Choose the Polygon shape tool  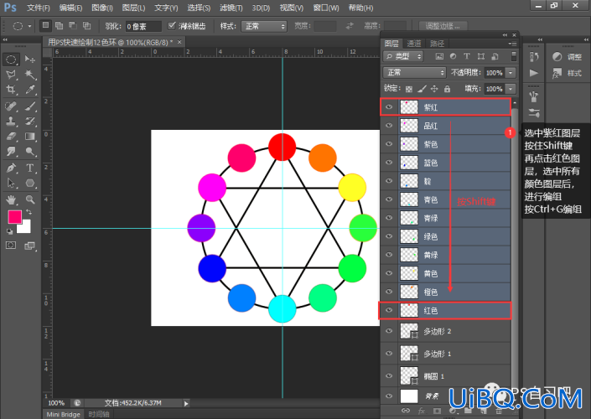point(30,184)
